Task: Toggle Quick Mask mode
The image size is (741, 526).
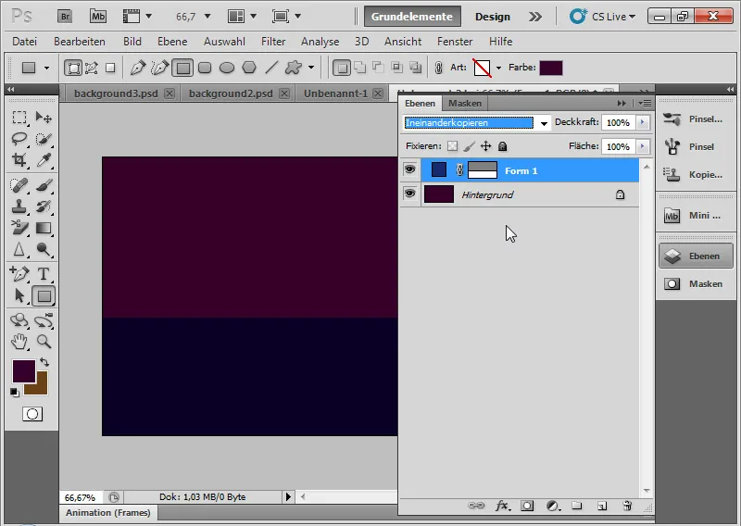Action: pyautogui.click(x=32, y=414)
